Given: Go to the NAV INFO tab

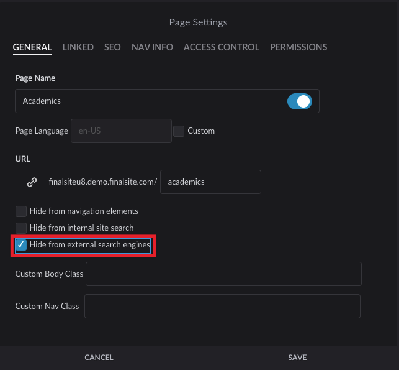Looking at the screenshot, I should pos(152,47).
